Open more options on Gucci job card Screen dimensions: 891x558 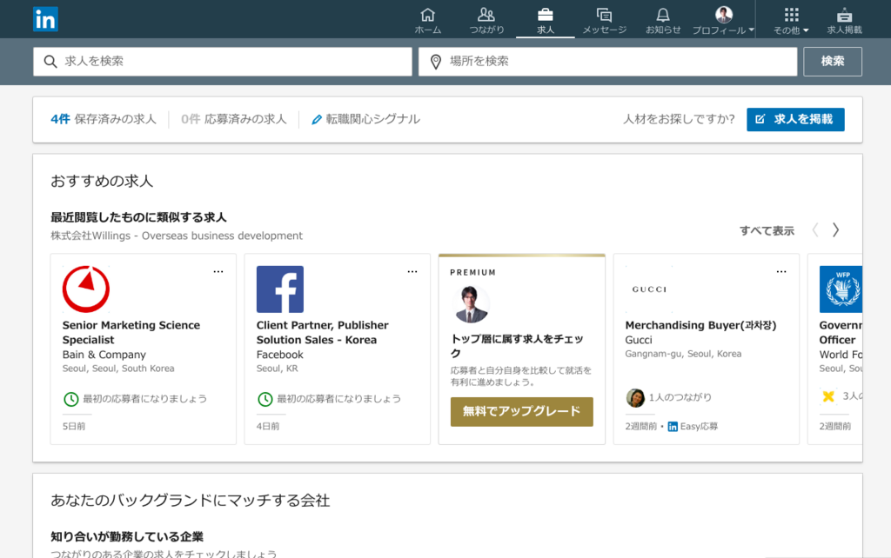point(781,272)
